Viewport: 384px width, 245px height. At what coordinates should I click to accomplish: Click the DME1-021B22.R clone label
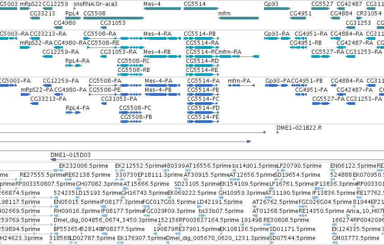point(299,128)
